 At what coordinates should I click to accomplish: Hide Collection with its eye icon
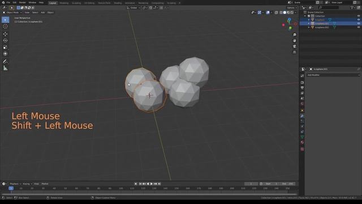[359, 16]
